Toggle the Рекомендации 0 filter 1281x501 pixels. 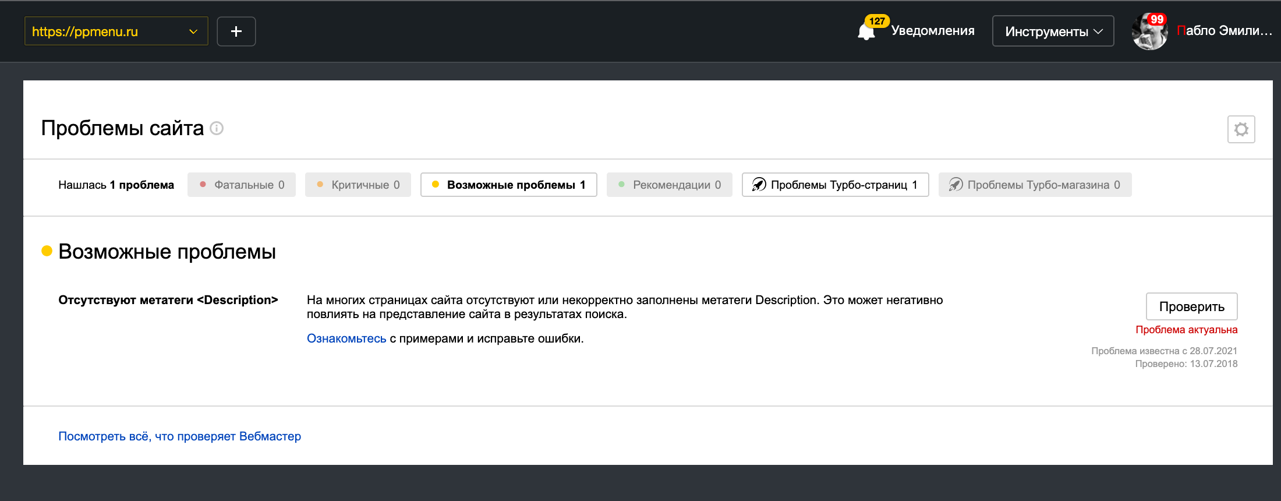[x=670, y=185]
